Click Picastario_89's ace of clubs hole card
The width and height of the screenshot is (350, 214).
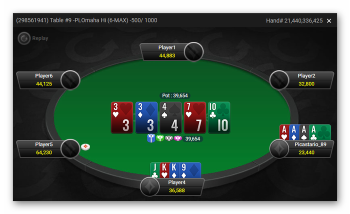pos(320,132)
